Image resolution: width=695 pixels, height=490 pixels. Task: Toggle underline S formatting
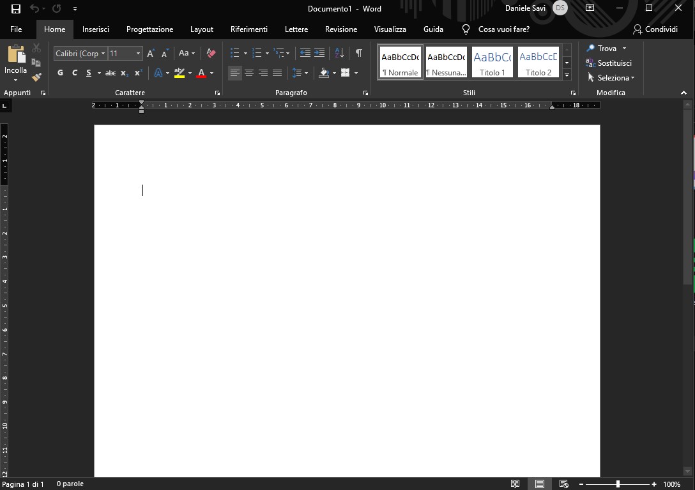coord(89,73)
